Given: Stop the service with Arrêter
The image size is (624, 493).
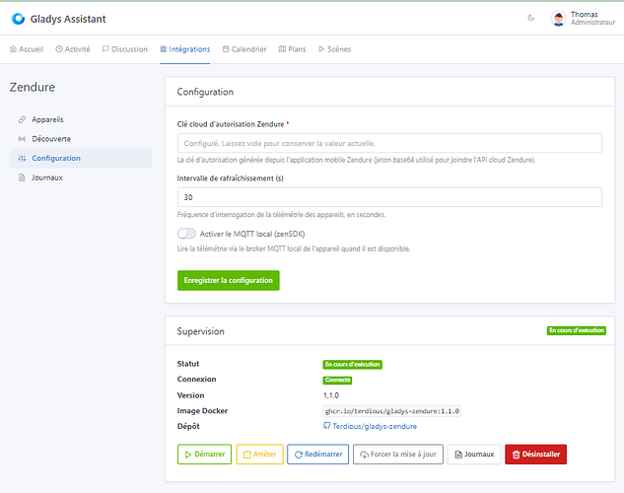Looking at the screenshot, I should [260, 454].
